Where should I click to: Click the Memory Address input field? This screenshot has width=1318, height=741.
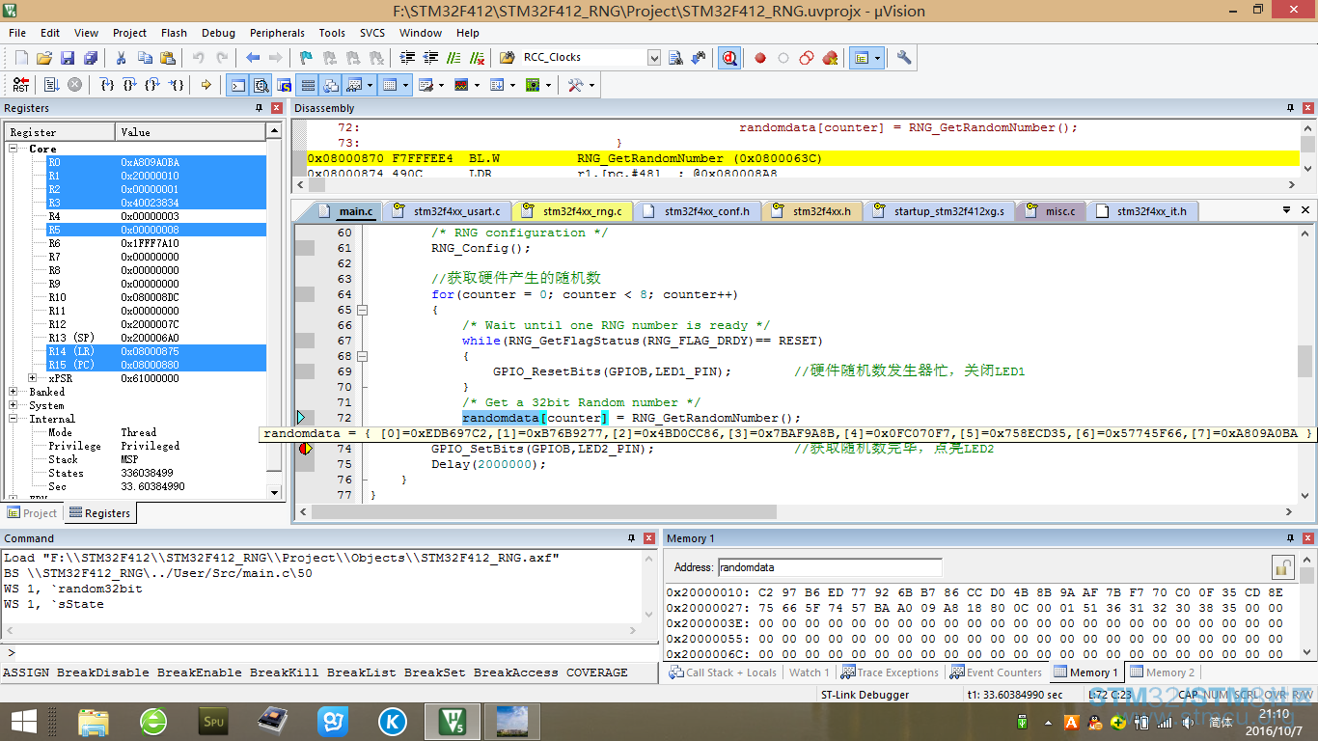pos(830,567)
